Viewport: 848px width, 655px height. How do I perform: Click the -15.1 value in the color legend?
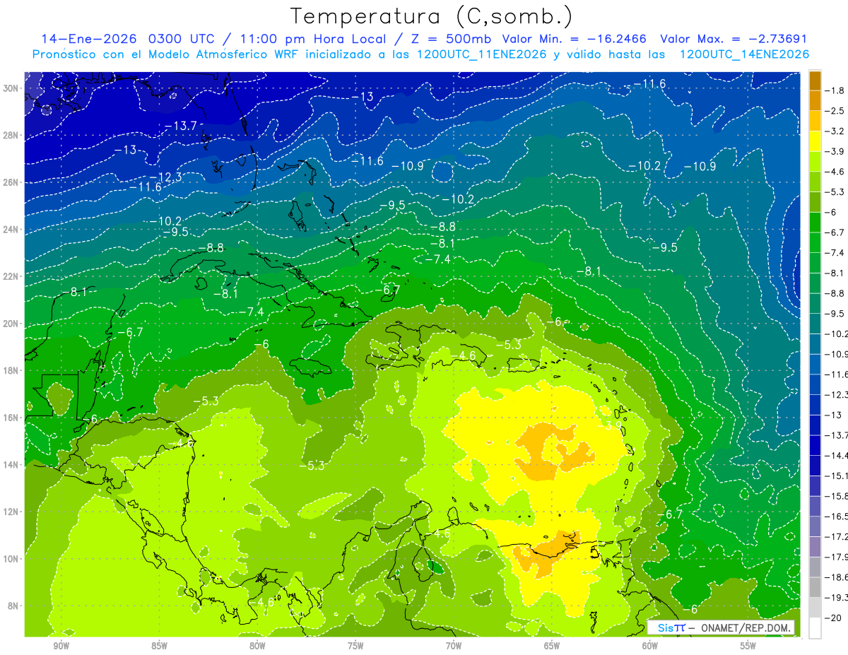pyautogui.click(x=836, y=476)
